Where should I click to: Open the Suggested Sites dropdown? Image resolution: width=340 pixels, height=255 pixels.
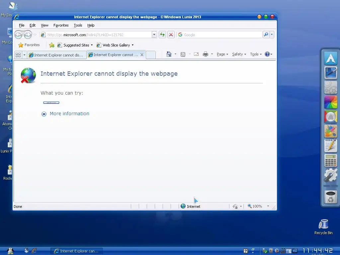pos(75,45)
